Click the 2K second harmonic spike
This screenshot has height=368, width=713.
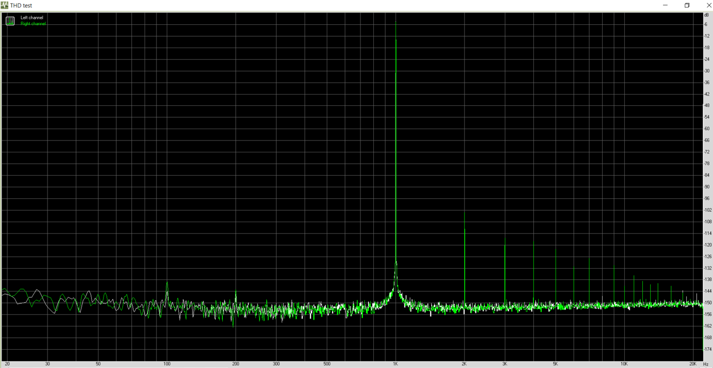[x=464, y=257]
